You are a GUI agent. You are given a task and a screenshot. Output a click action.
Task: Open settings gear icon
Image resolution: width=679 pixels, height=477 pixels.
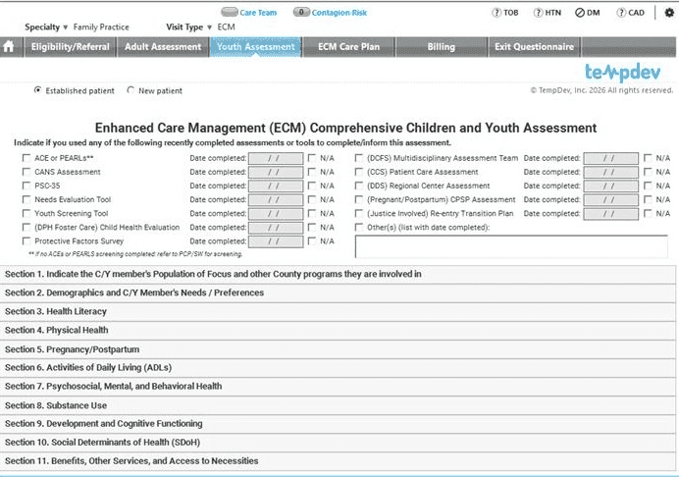point(669,13)
